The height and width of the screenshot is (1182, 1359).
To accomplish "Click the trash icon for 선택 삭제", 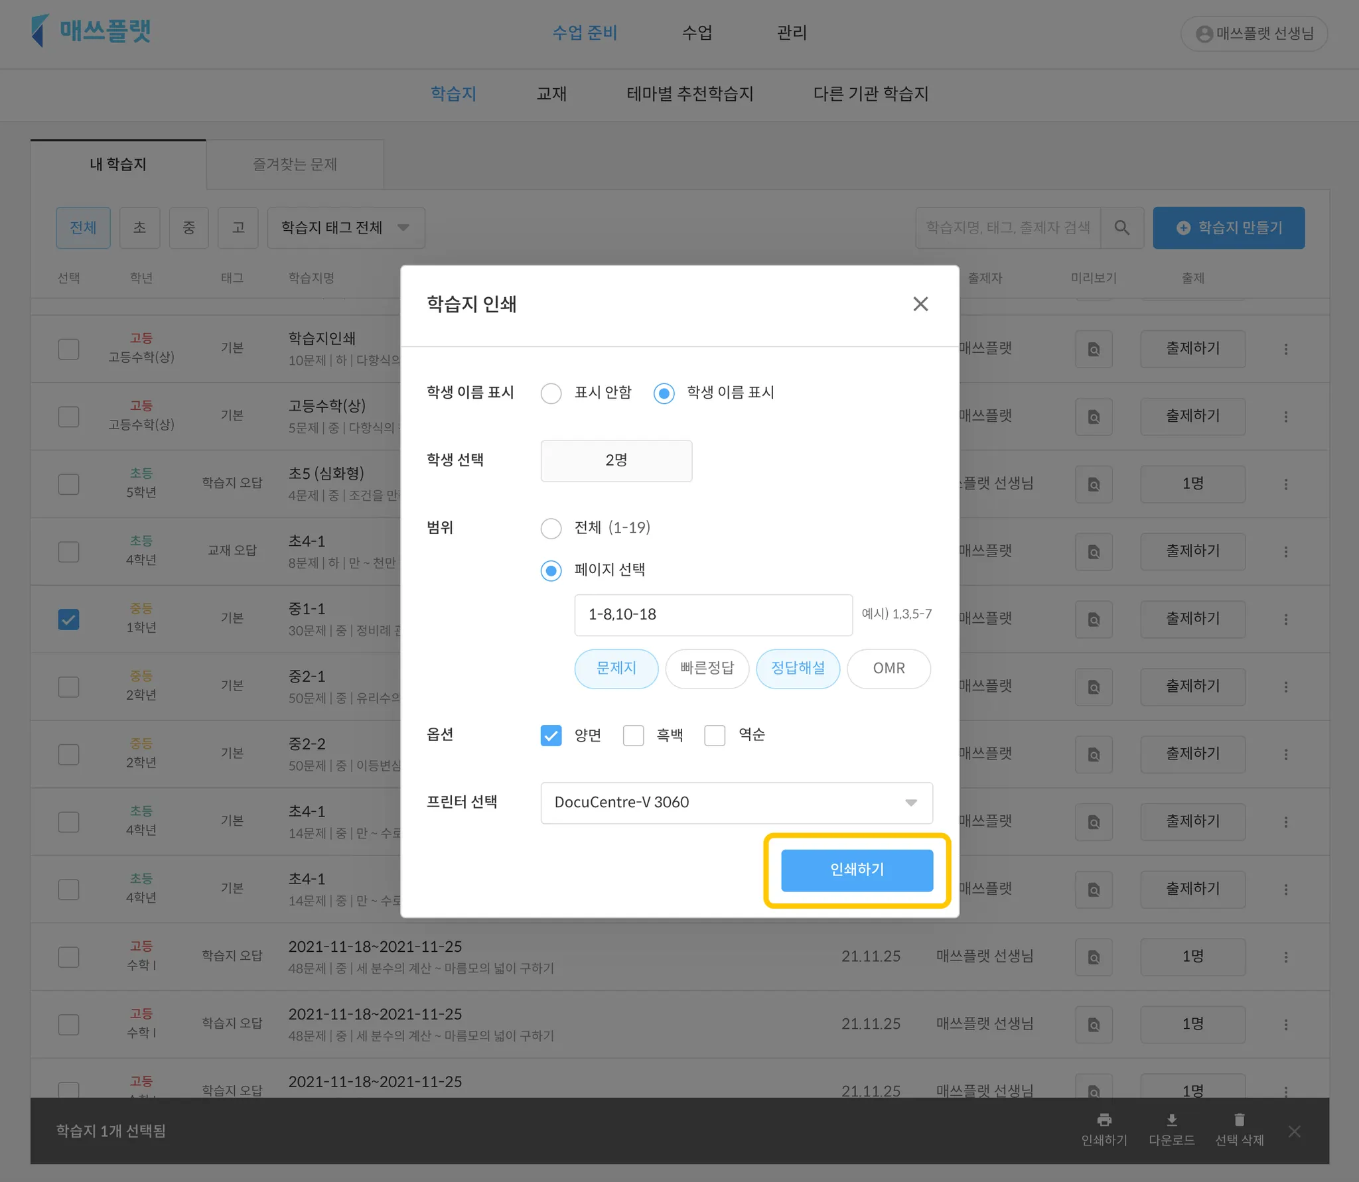I will (1239, 1120).
